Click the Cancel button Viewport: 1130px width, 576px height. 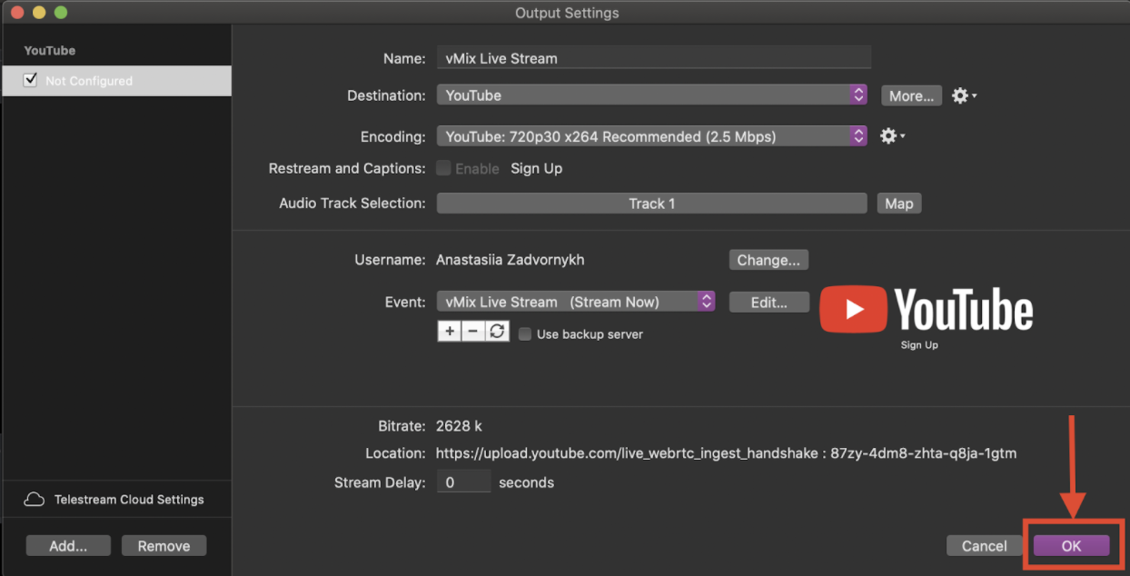pyautogui.click(x=985, y=545)
